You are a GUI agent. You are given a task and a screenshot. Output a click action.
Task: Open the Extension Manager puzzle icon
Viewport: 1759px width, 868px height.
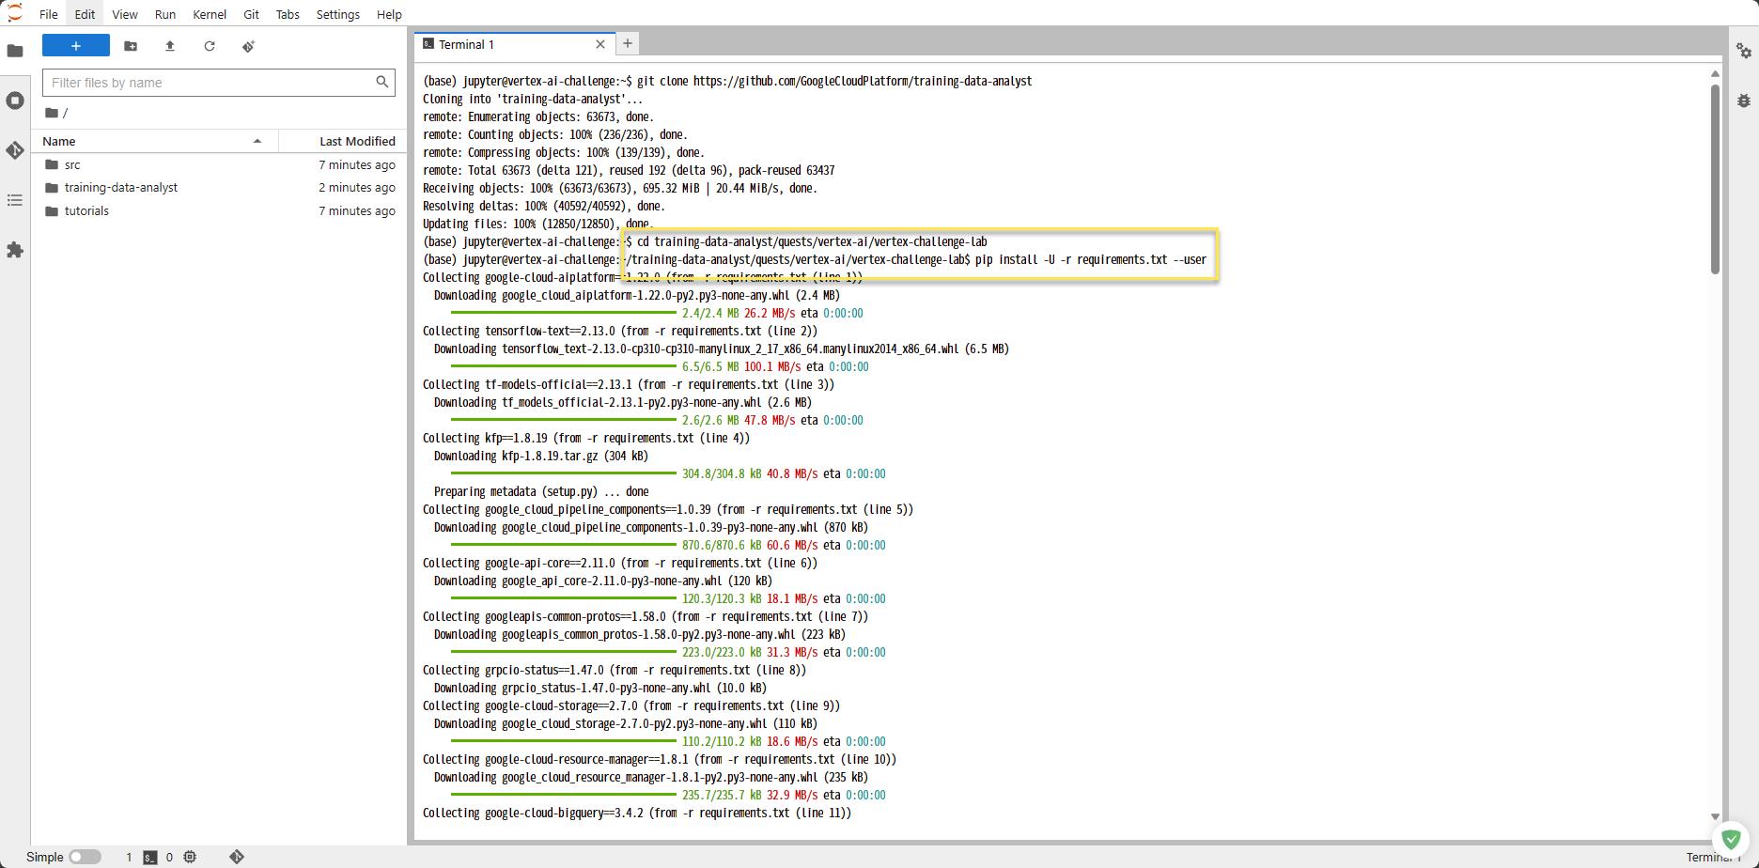(15, 250)
